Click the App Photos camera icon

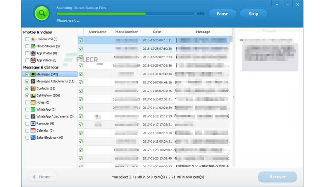point(33,53)
